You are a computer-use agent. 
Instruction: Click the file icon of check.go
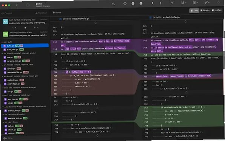click(6, 130)
